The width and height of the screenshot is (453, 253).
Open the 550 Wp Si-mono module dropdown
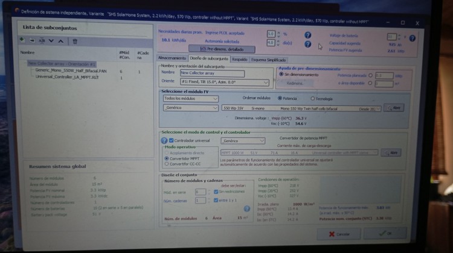(301, 108)
